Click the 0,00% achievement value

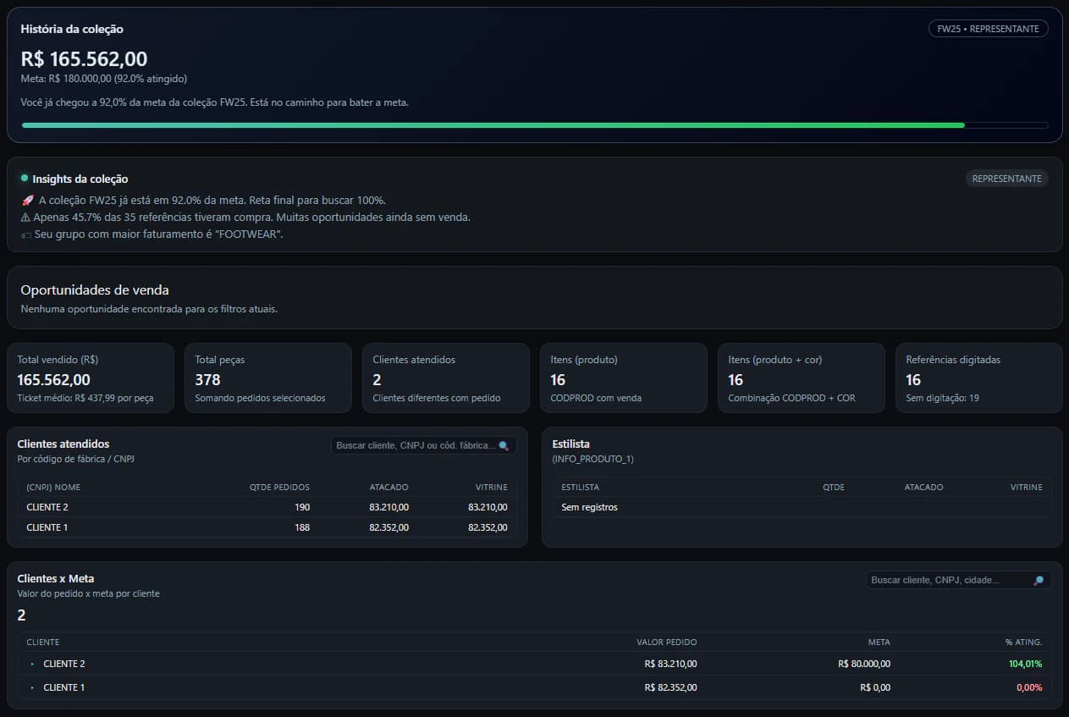tap(1029, 687)
